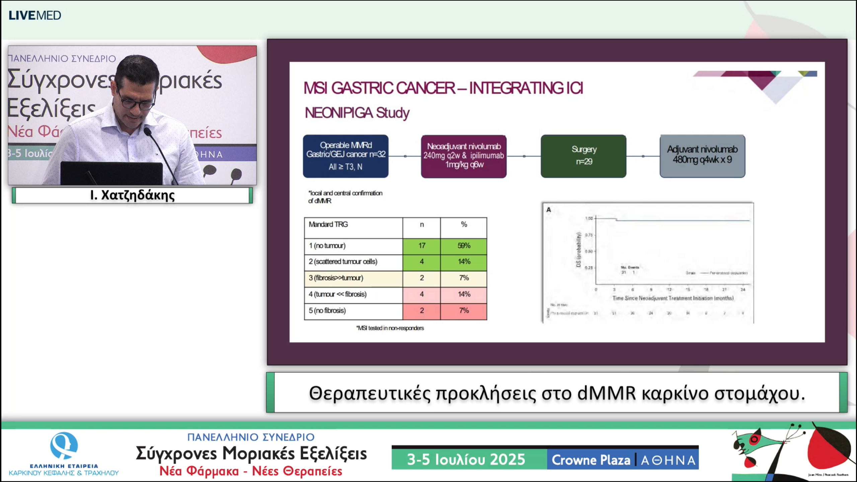Click the 3-5 Ιουλίου 2025 date banner

[466, 460]
